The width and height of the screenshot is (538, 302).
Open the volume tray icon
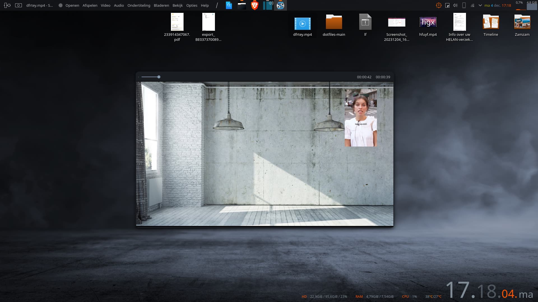coord(455,5)
